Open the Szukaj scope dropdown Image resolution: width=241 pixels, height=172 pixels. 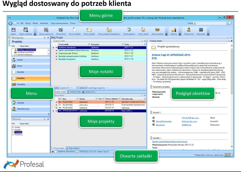click(198, 23)
